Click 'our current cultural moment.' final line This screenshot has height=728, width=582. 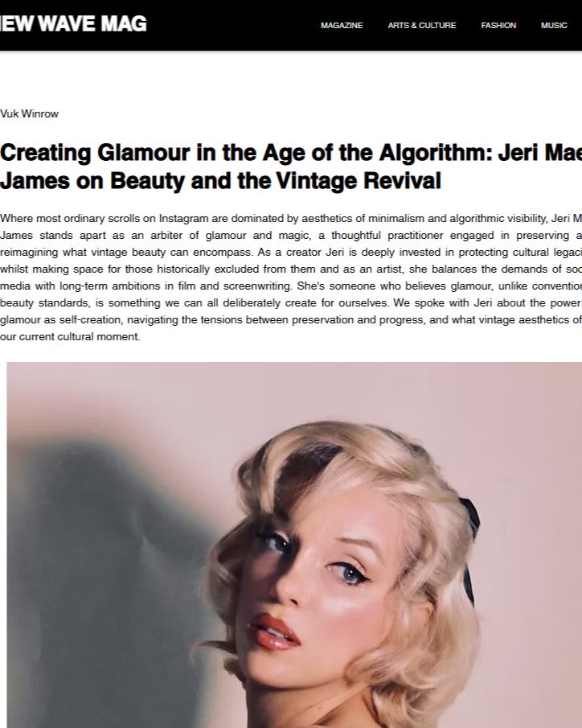(70, 336)
